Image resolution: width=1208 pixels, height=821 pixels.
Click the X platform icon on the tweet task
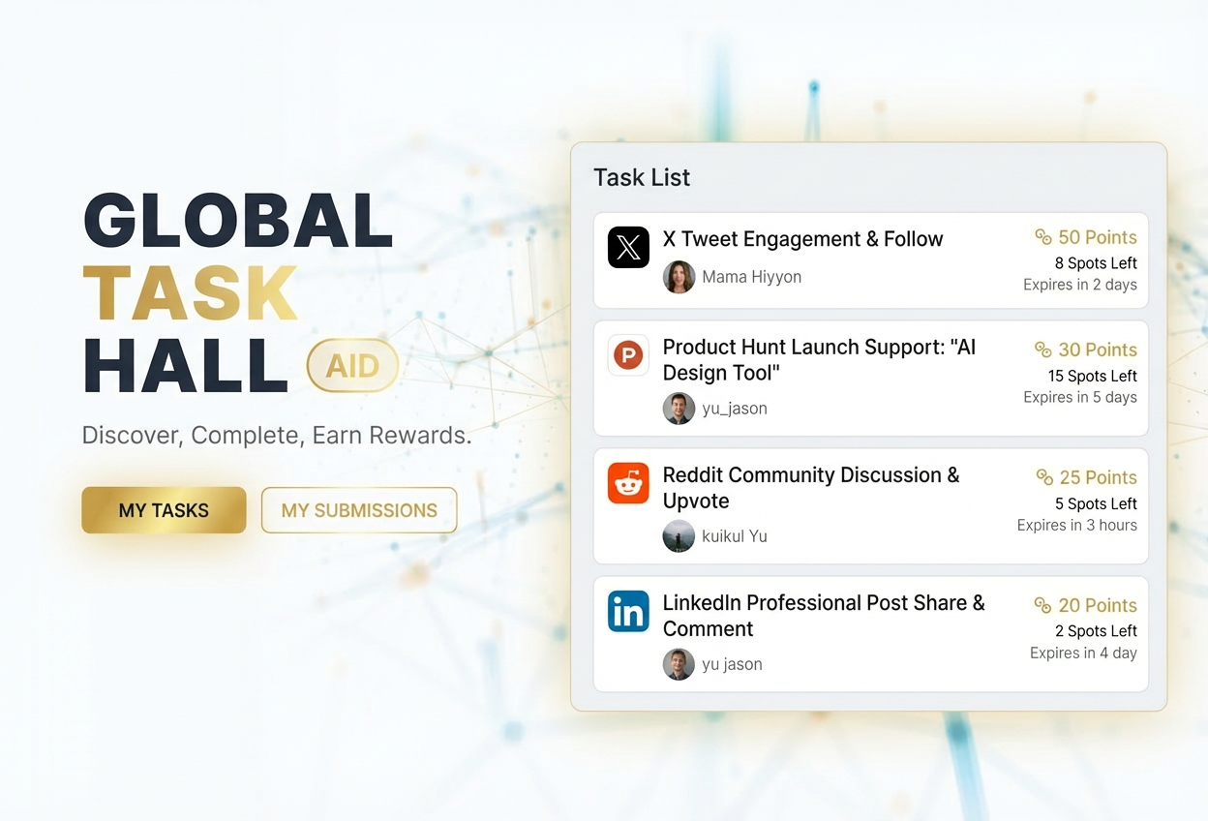[628, 248]
